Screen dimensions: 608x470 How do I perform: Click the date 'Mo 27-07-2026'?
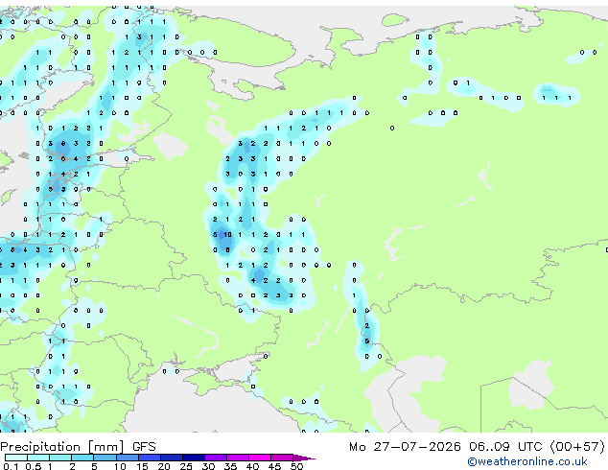(405, 447)
